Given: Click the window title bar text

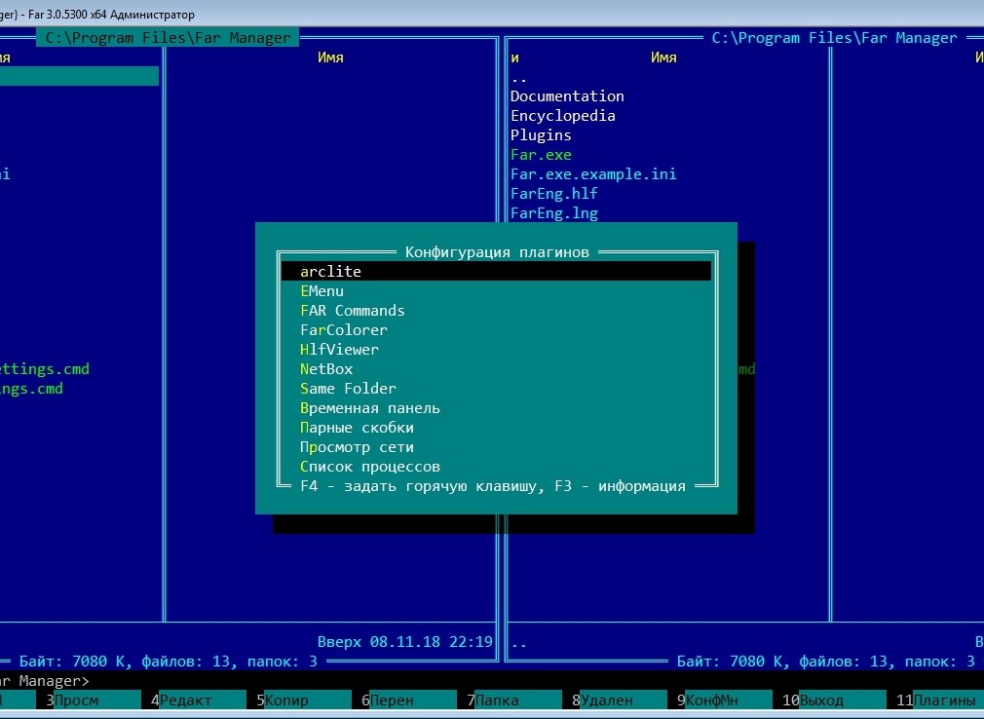Looking at the screenshot, I should tap(97, 14).
